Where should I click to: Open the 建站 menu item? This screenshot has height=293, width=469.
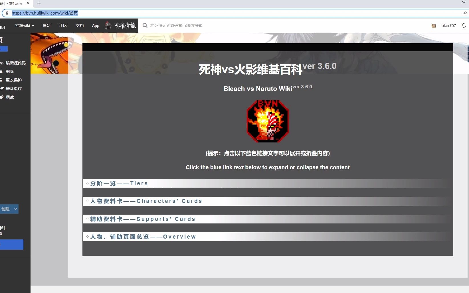tap(46, 26)
